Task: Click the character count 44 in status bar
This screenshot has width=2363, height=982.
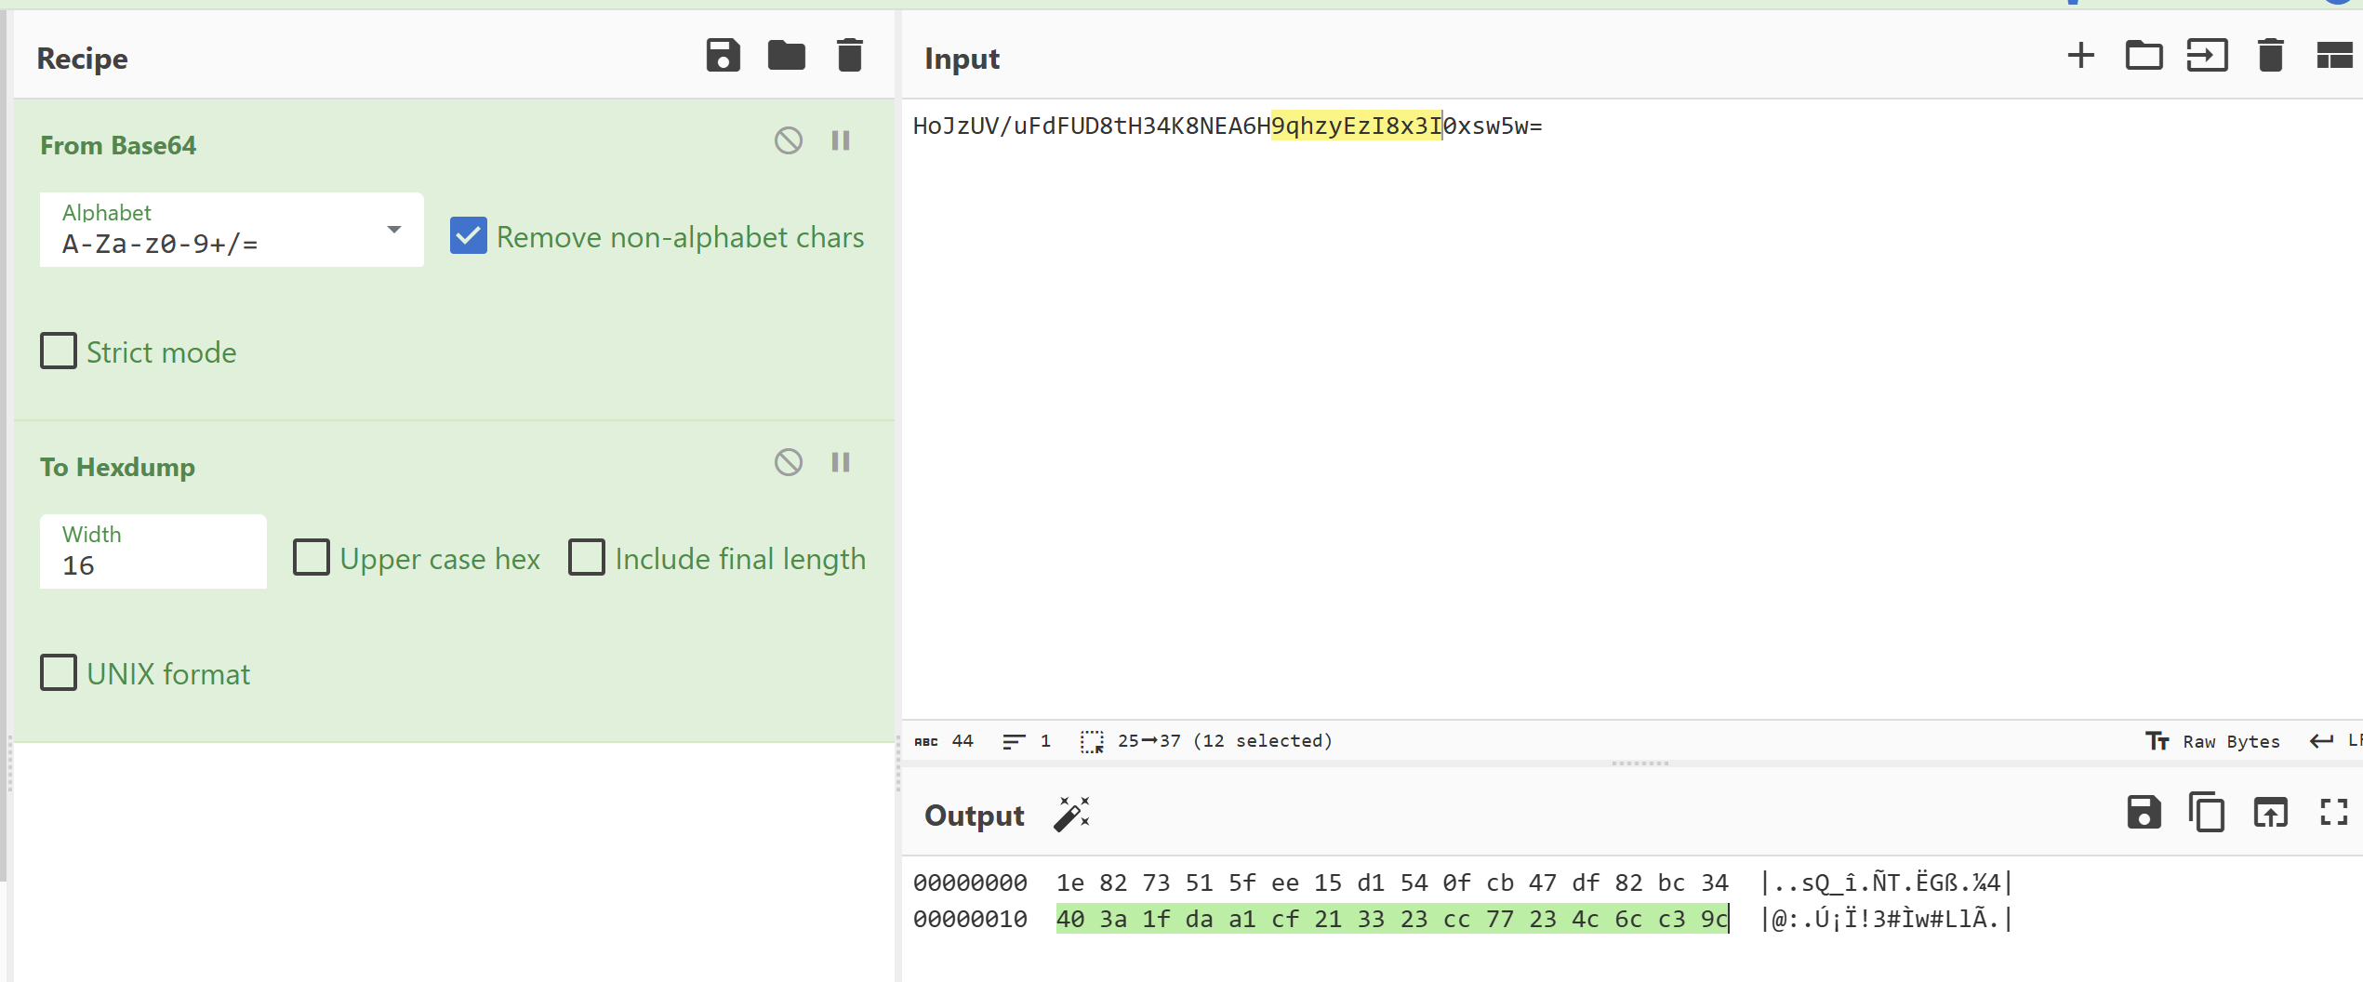Action: (x=944, y=741)
